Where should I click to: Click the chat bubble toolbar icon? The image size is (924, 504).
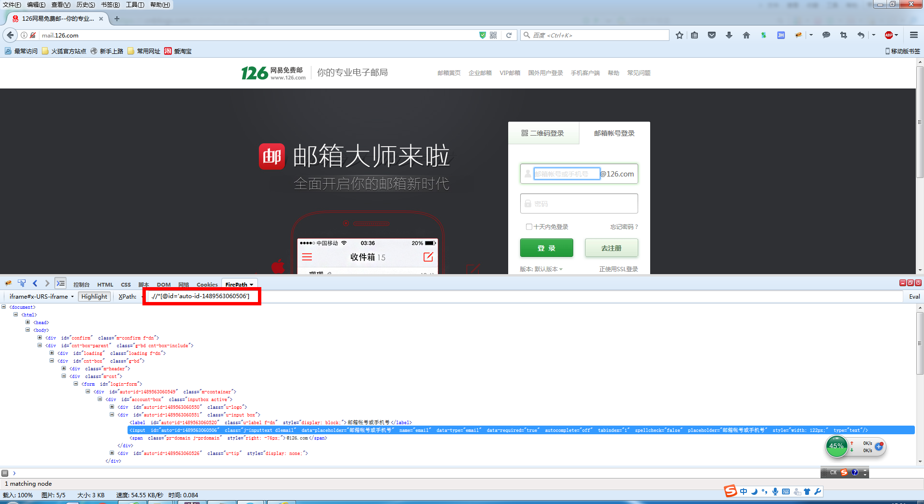(x=826, y=35)
